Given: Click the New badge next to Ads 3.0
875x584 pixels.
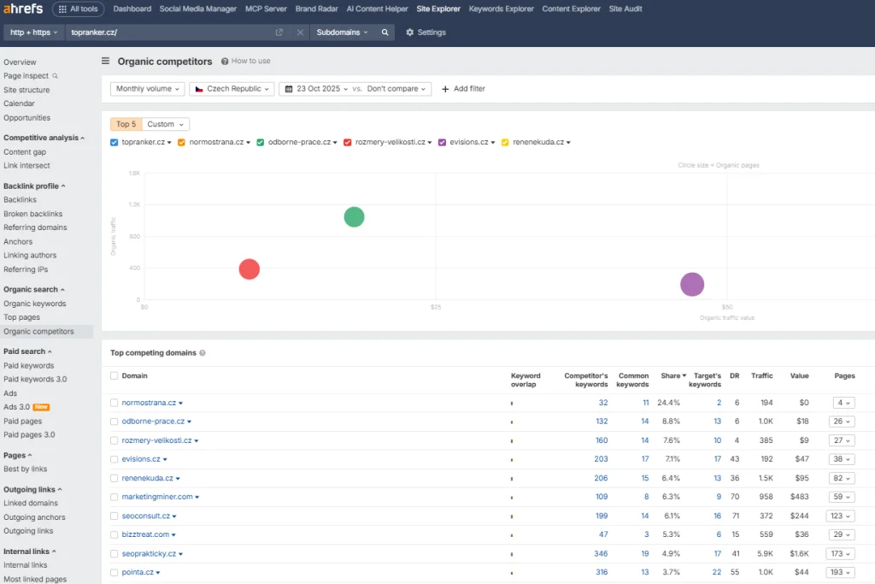Looking at the screenshot, I should (x=41, y=407).
